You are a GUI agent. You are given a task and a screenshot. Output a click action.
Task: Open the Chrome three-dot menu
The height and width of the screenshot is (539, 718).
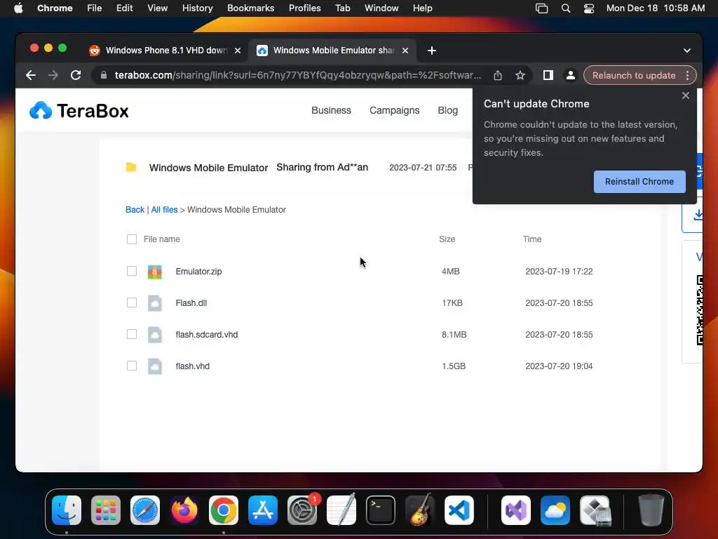(x=687, y=75)
